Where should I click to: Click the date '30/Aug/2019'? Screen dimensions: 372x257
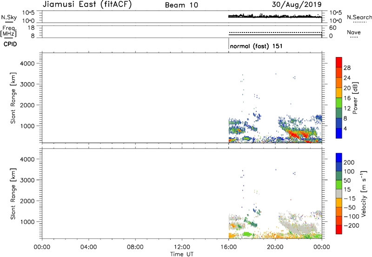click(x=297, y=4)
